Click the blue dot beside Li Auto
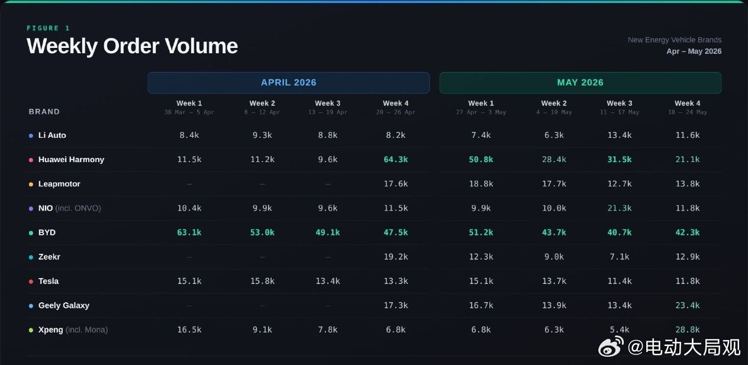Viewport: 748px width, 365px height. 31,135
